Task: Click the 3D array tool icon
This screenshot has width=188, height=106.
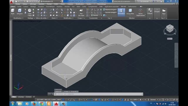Action: click(74, 15)
